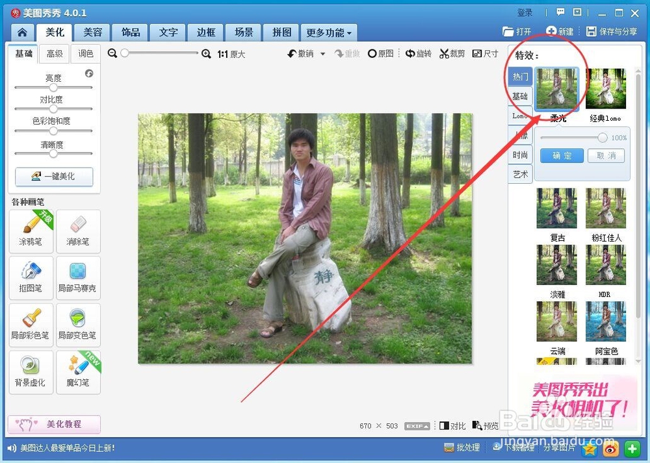The width and height of the screenshot is (650, 463).
Task: Select the 时尚 effects category
Action: [520, 155]
